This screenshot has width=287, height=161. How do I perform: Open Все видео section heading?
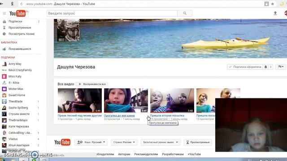[66, 84]
